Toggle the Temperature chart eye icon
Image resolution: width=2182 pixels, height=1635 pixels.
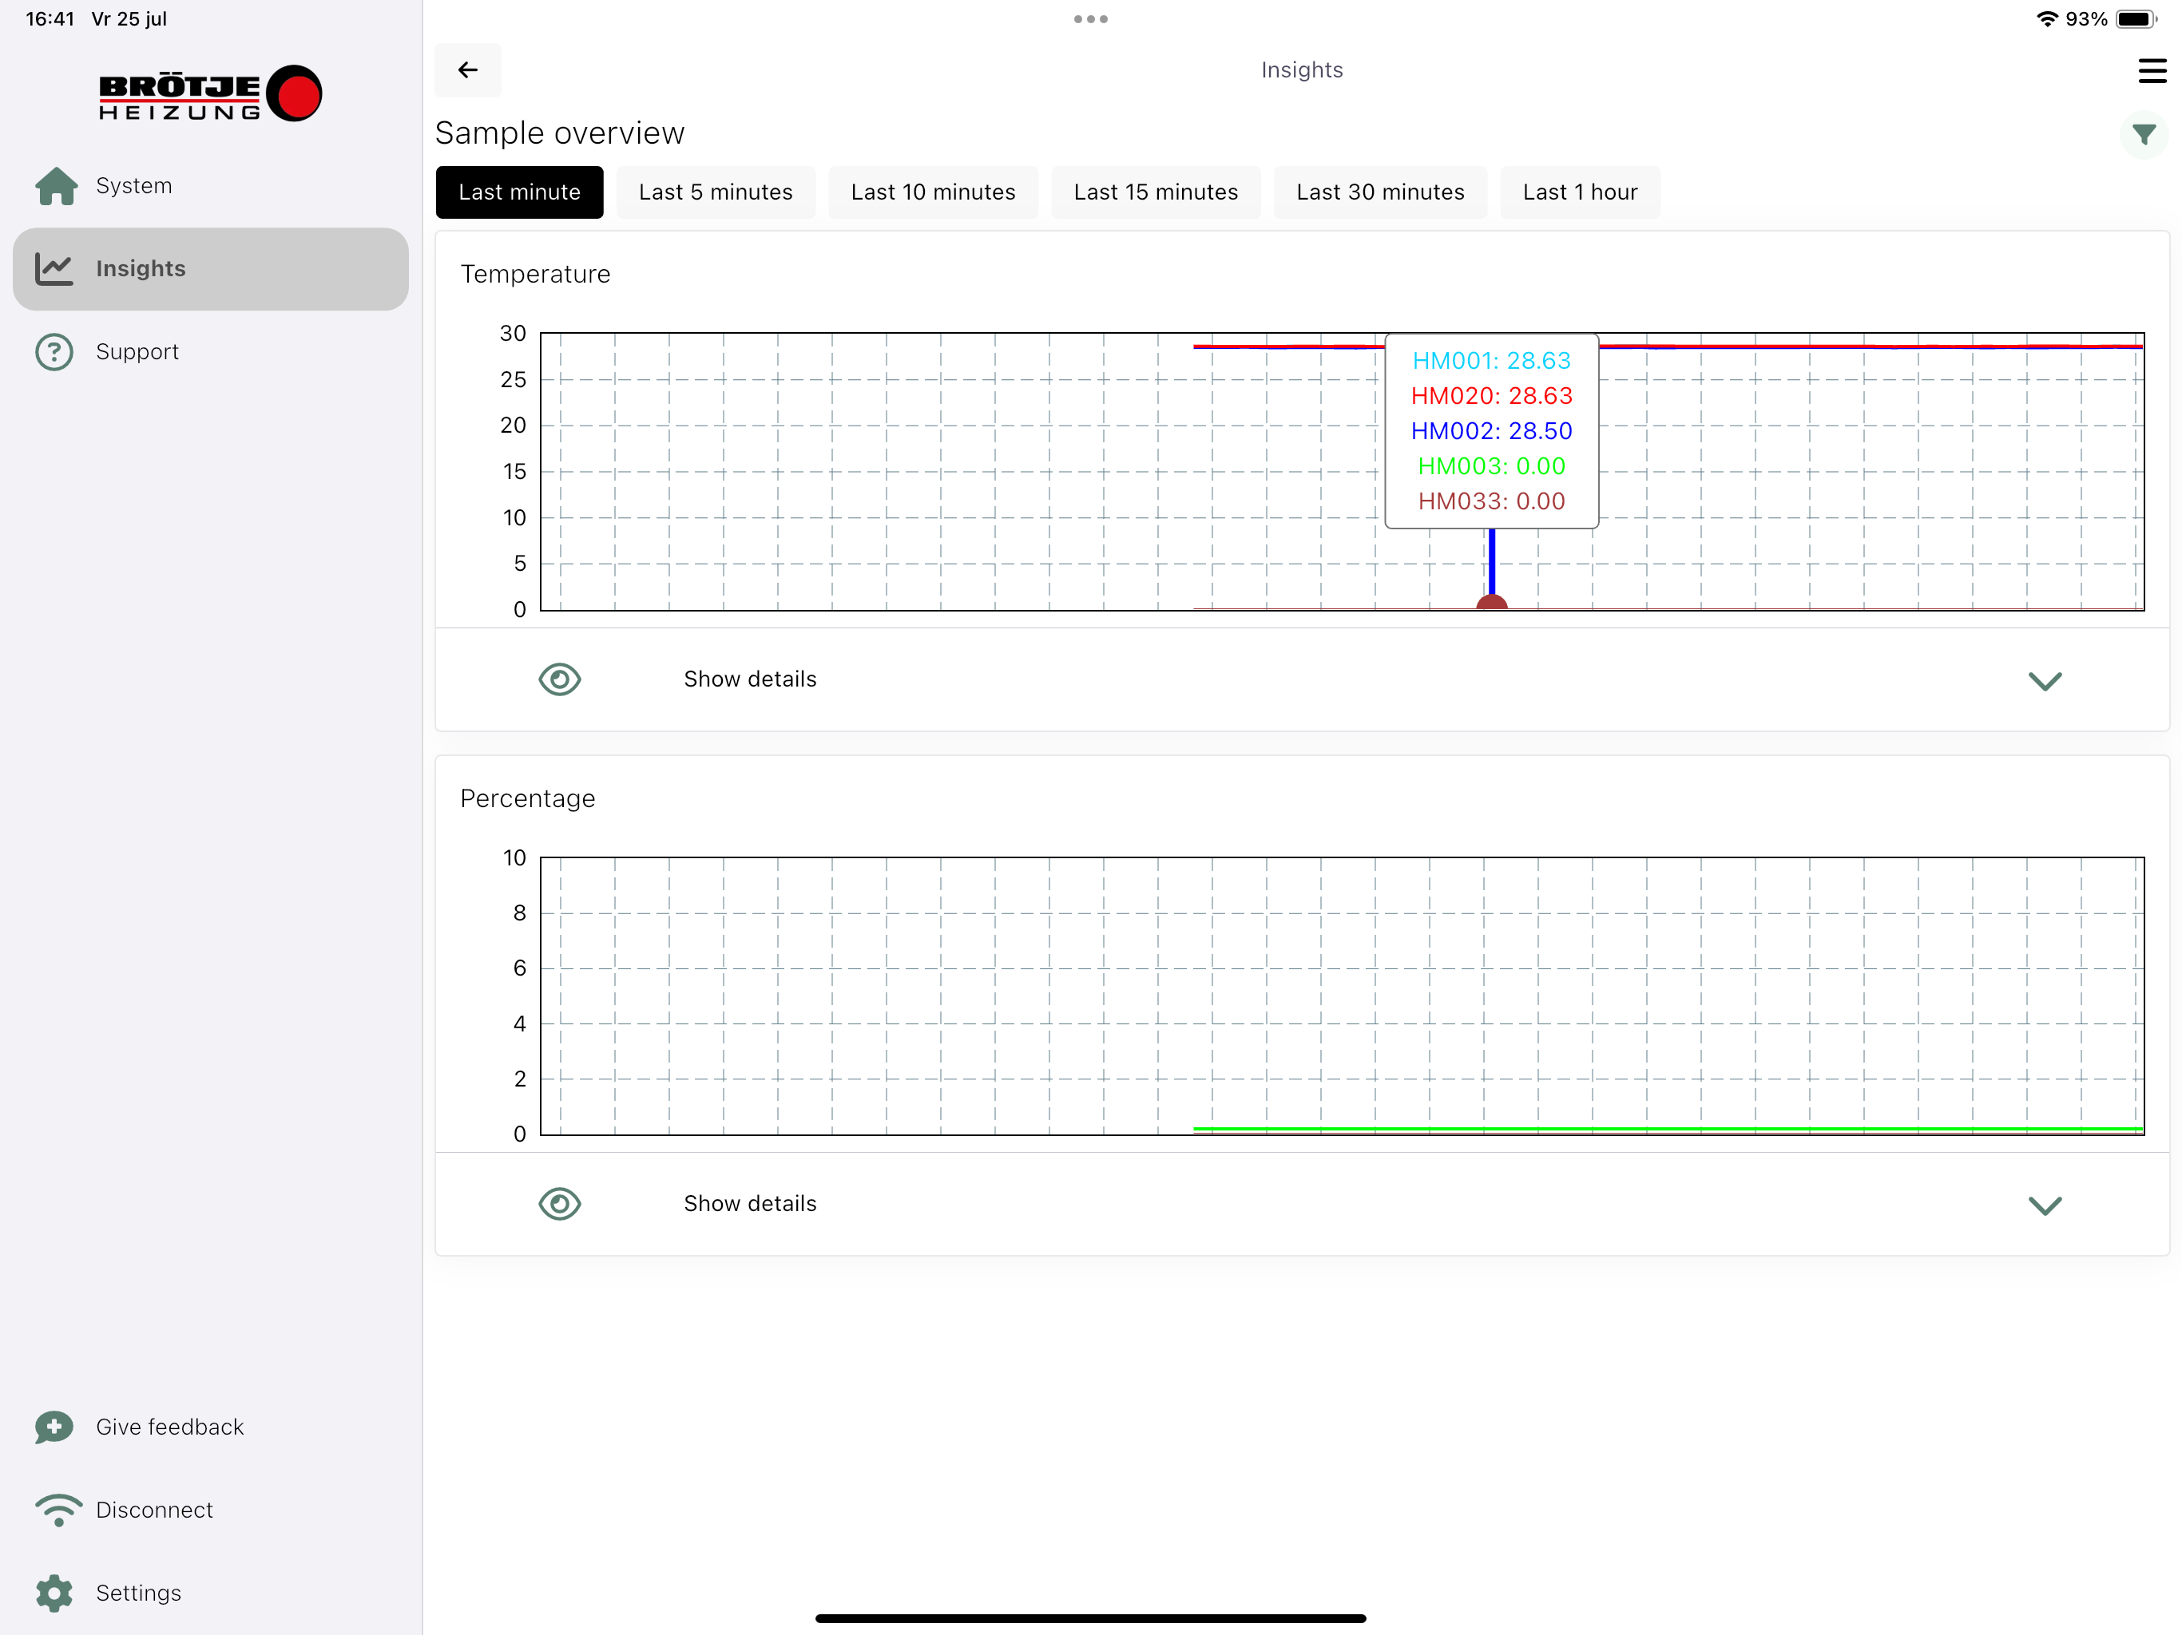[559, 679]
